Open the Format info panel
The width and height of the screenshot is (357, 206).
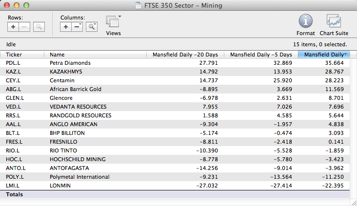tap(305, 24)
